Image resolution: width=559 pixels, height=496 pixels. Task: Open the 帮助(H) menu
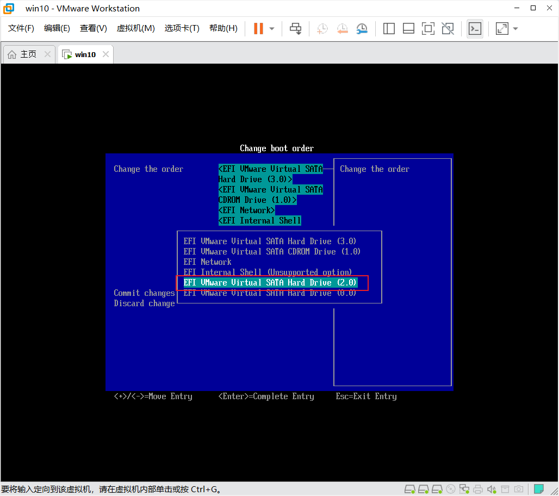tap(223, 28)
